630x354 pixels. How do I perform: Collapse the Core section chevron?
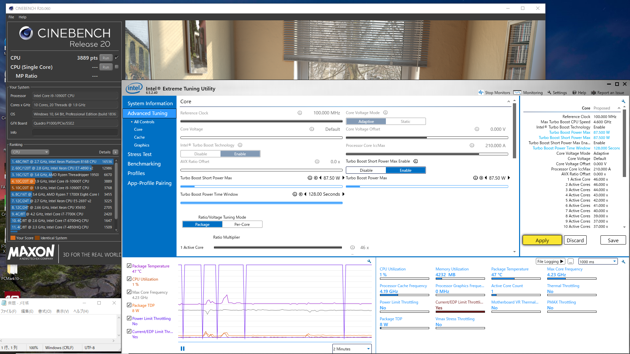(509, 102)
